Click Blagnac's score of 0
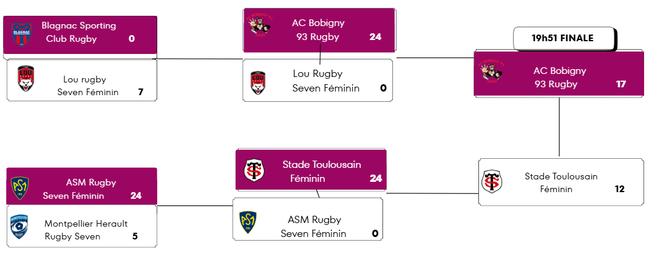669x257 pixels. tap(131, 39)
